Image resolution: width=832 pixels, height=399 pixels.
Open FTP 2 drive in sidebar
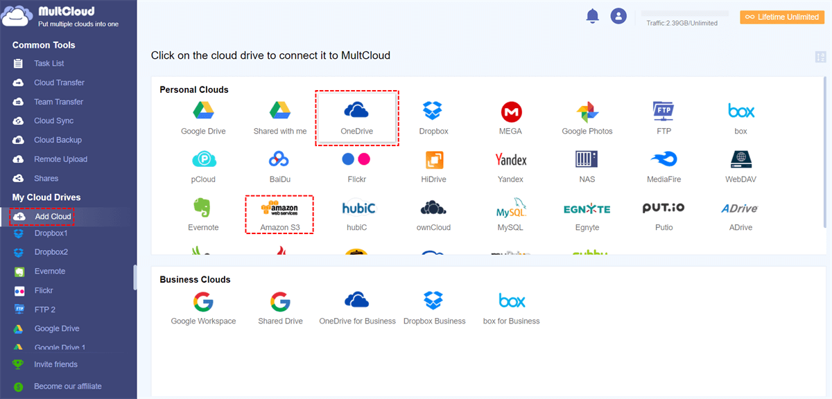tap(44, 310)
